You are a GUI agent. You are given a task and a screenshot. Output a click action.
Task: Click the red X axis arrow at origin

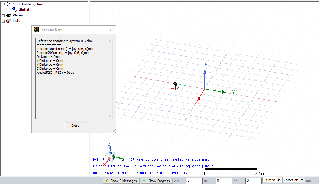click(201, 95)
